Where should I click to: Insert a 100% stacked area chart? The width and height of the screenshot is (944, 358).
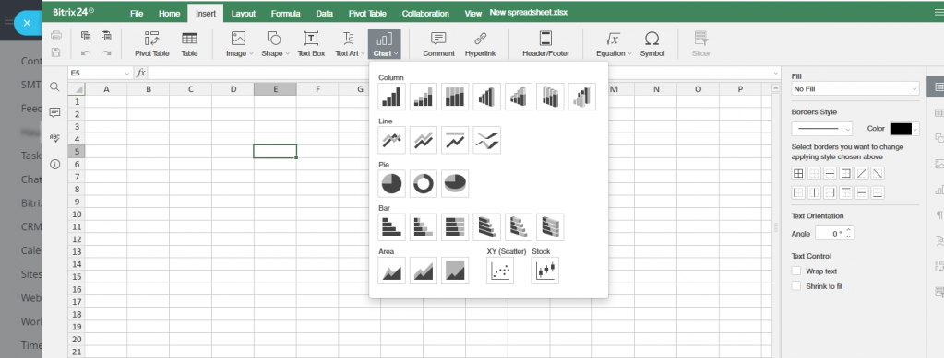coord(455,271)
